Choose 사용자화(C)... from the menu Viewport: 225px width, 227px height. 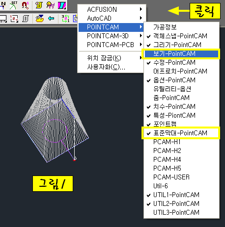point(111,67)
